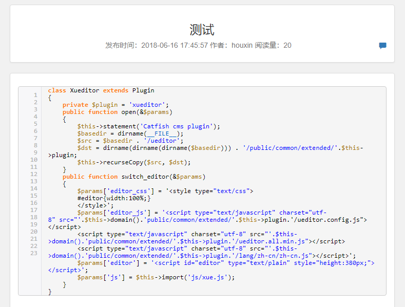Click line number 12 in gutter

click(34, 174)
